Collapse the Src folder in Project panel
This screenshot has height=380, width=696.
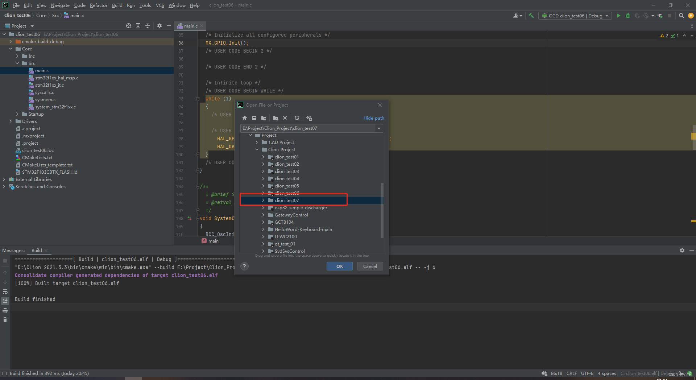click(17, 63)
